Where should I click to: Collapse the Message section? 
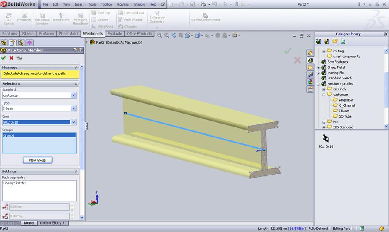(76, 67)
